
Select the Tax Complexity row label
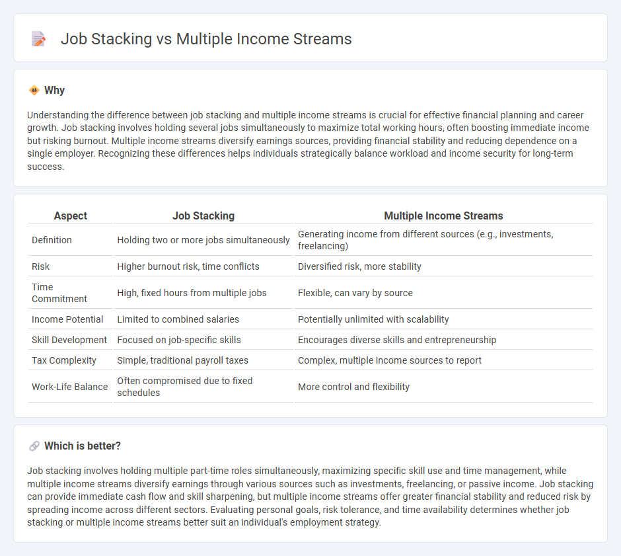(x=64, y=360)
